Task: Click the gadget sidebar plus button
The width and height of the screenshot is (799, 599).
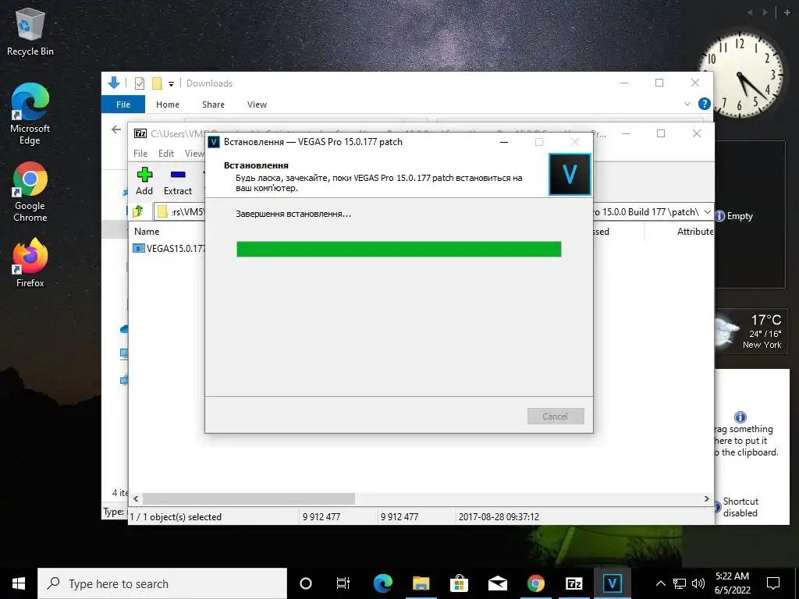Action: click(x=787, y=12)
